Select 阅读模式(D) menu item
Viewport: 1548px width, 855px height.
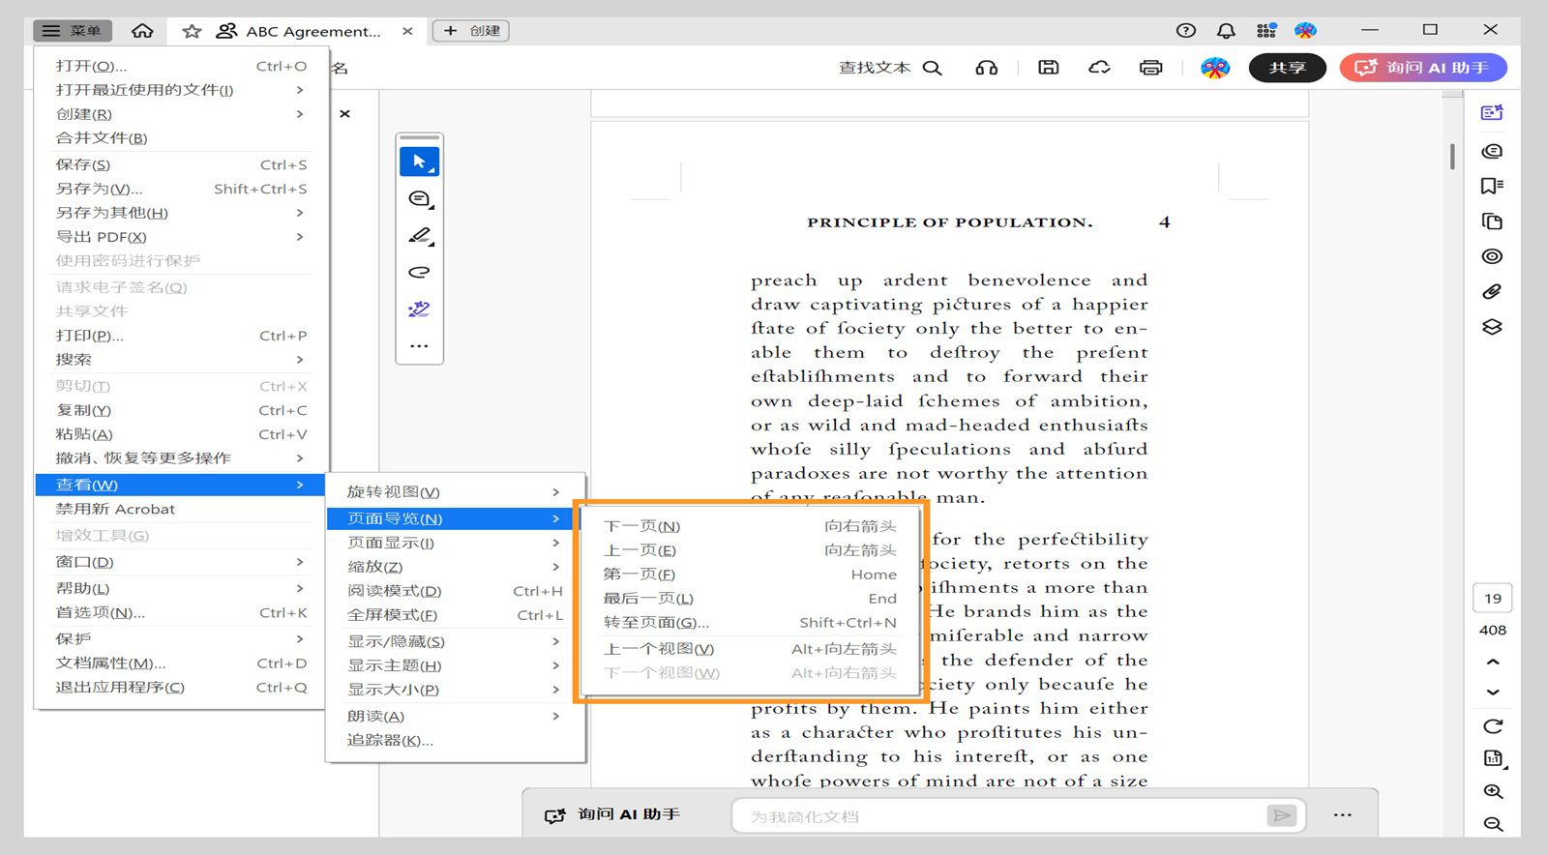click(455, 591)
